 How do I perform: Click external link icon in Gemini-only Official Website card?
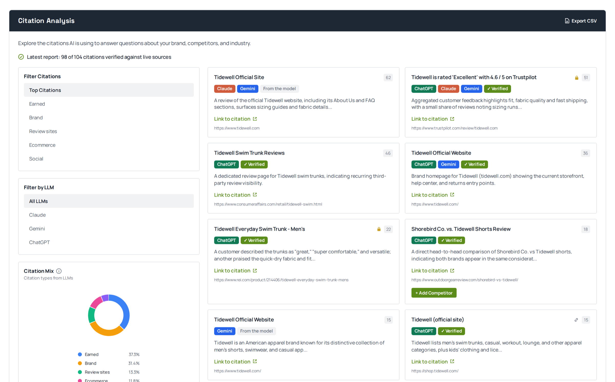(255, 361)
